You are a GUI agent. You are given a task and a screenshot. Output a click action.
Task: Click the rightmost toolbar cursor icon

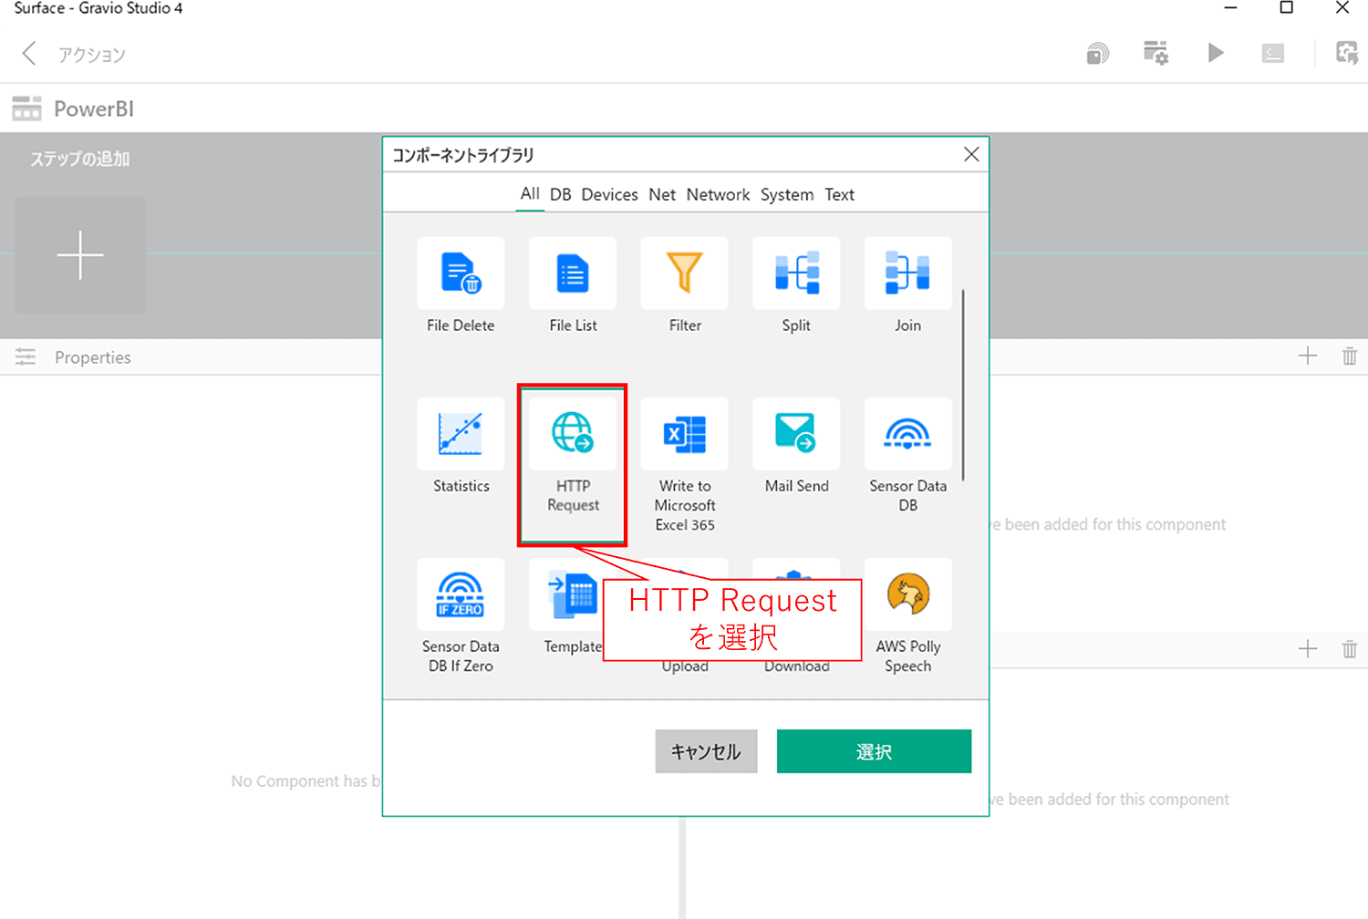[x=1346, y=53]
